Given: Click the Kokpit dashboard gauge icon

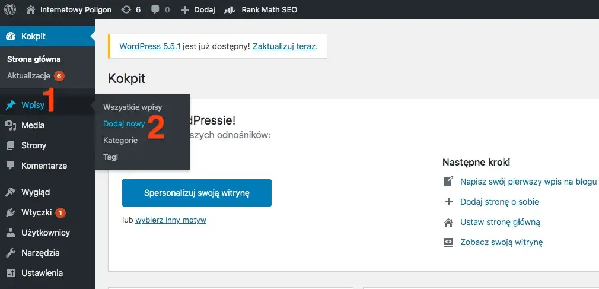Looking at the screenshot, I should 11,36.
